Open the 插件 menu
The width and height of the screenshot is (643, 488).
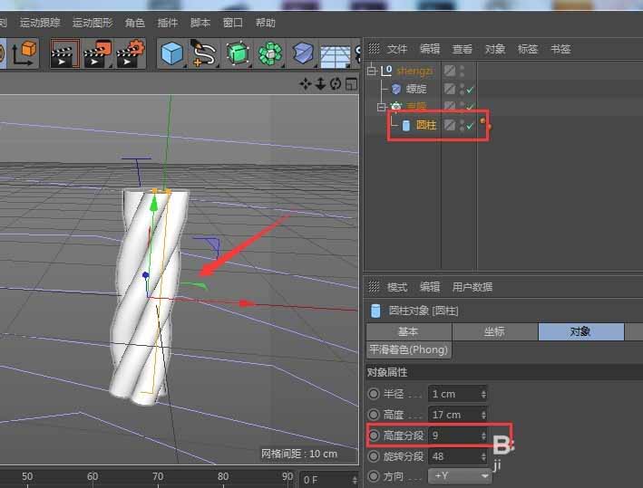167,23
